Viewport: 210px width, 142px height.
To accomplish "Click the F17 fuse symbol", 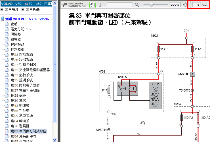I will pyautogui.click(x=109, y=90).
